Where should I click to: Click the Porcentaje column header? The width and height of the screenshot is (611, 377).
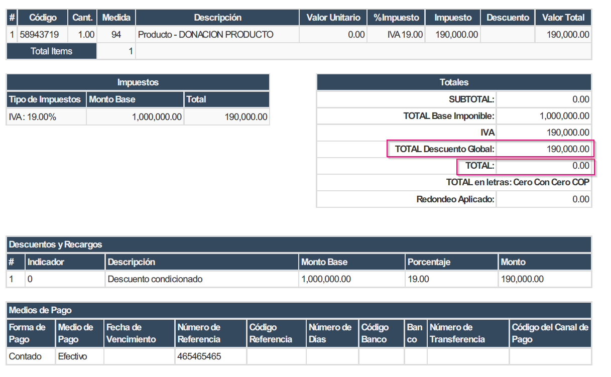click(x=429, y=262)
